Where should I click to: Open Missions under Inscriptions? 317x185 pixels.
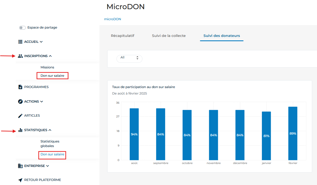click(x=47, y=67)
